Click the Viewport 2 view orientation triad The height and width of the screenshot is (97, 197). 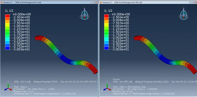click(x=184, y=13)
